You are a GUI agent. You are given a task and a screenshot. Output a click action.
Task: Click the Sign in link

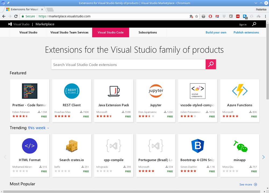[243, 25]
